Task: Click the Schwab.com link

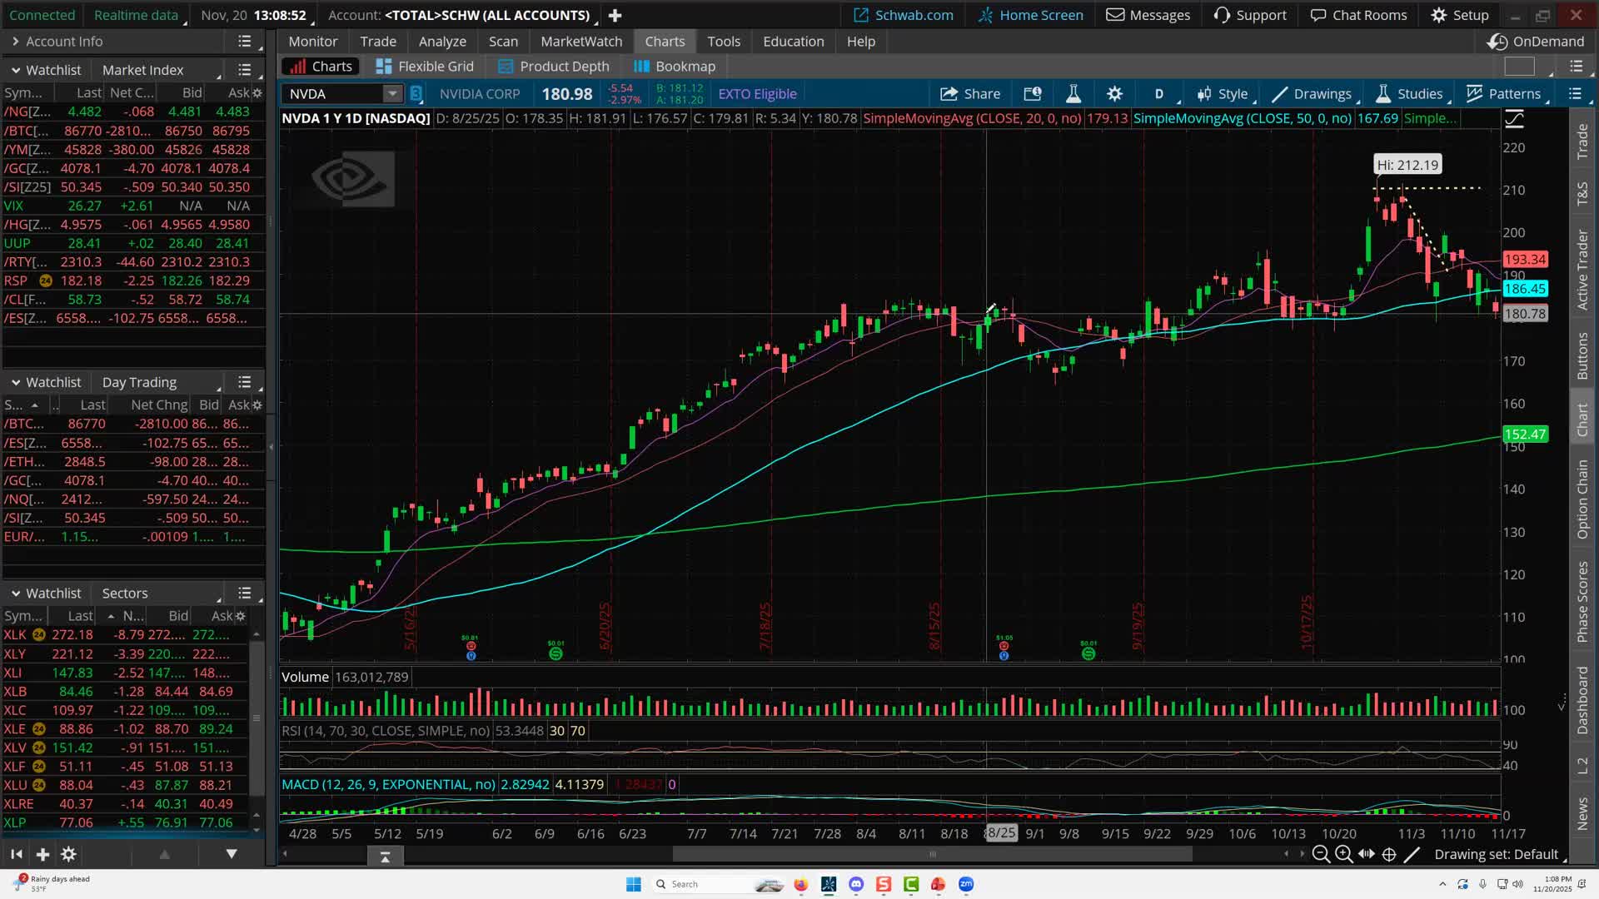Action: (x=904, y=14)
